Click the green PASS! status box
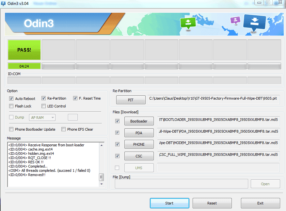Image resolution: width=286 pixels, height=211 pixels. click(x=24, y=50)
